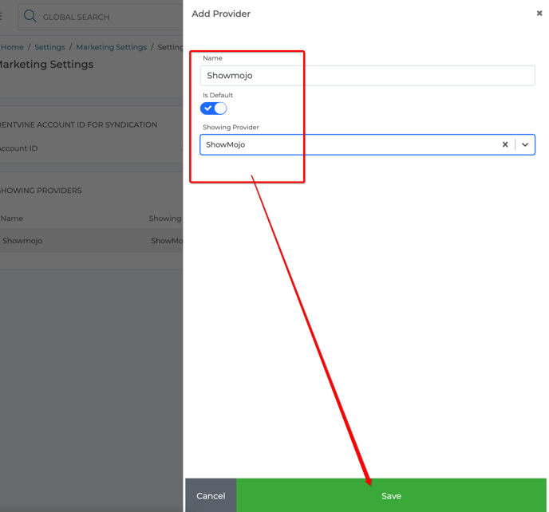Click the Is Default label
This screenshot has width=549, height=512.
pyautogui.click(x=218, y=95)
